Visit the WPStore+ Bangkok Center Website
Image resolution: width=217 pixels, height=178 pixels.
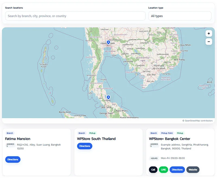pos(193,170)
